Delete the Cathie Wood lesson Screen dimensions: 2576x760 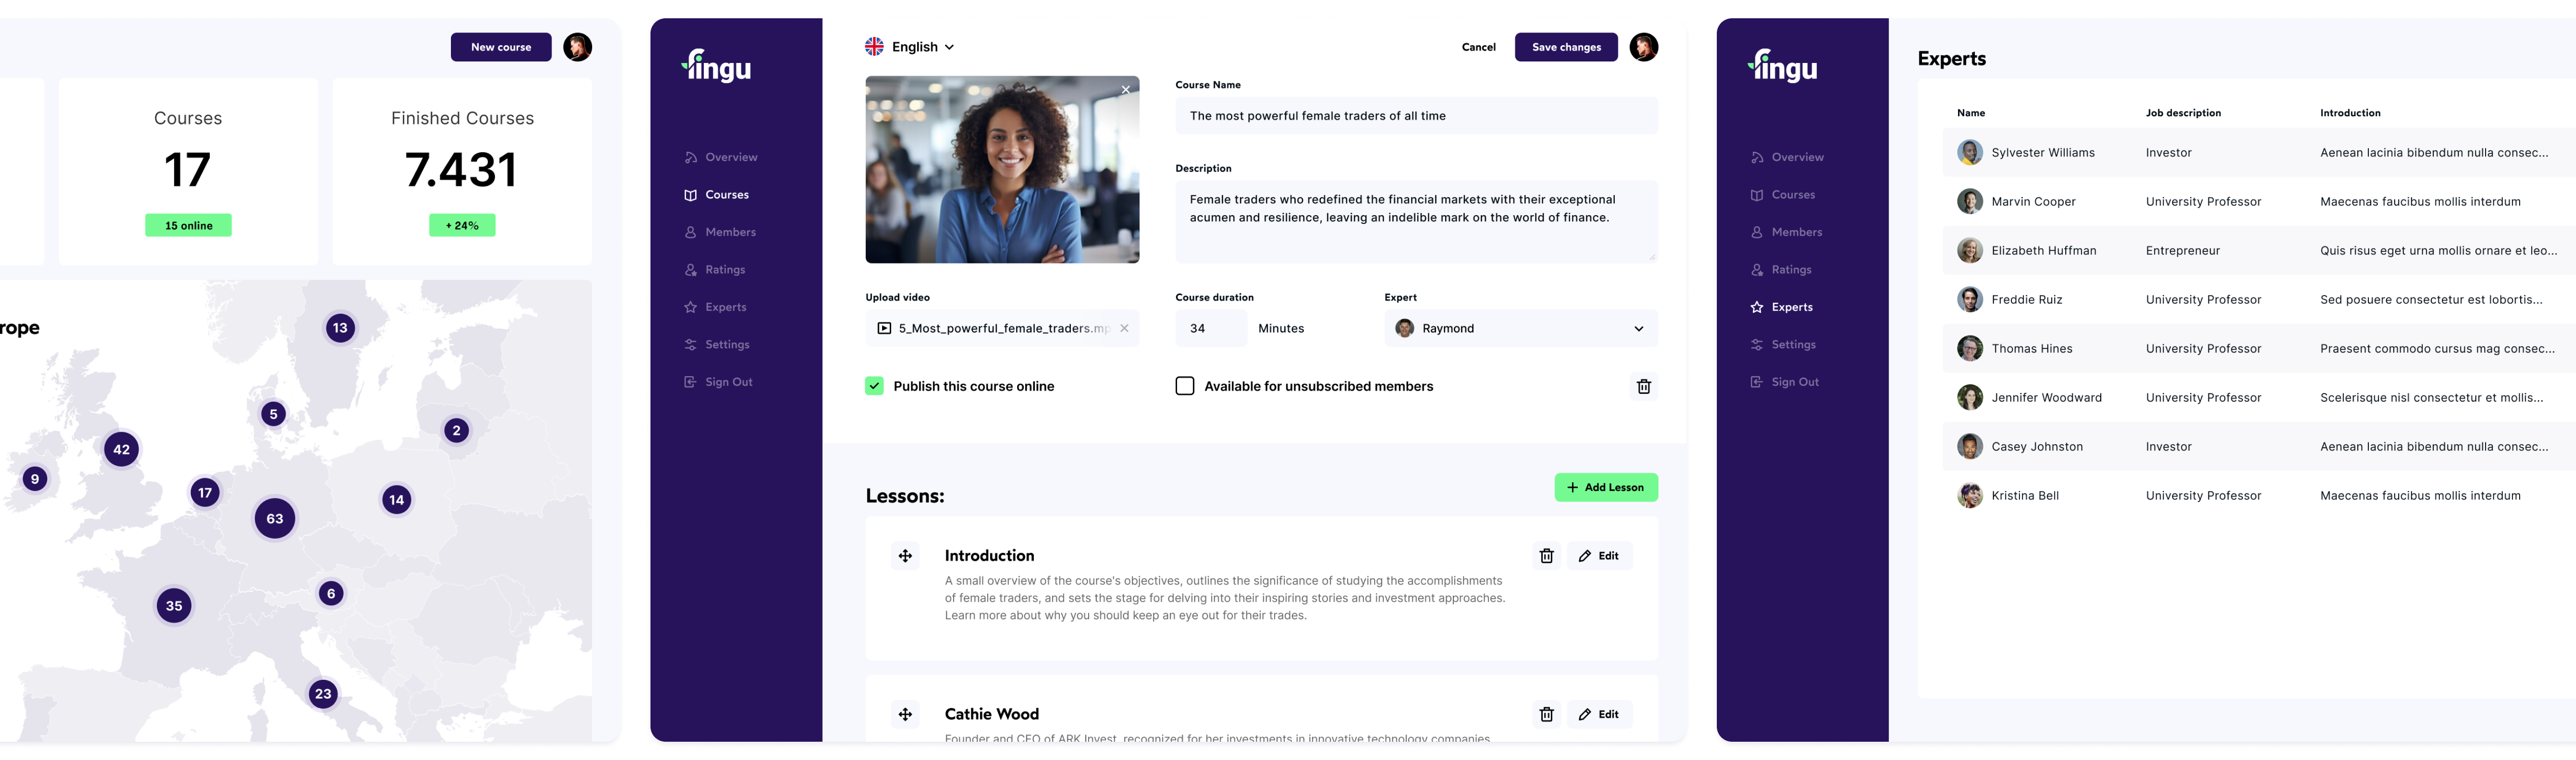[1546, 714]
